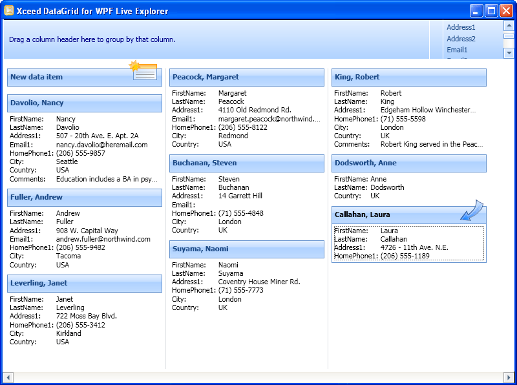Select "Email1" in the column header list
517x385 pixels.
click(458, 49)
